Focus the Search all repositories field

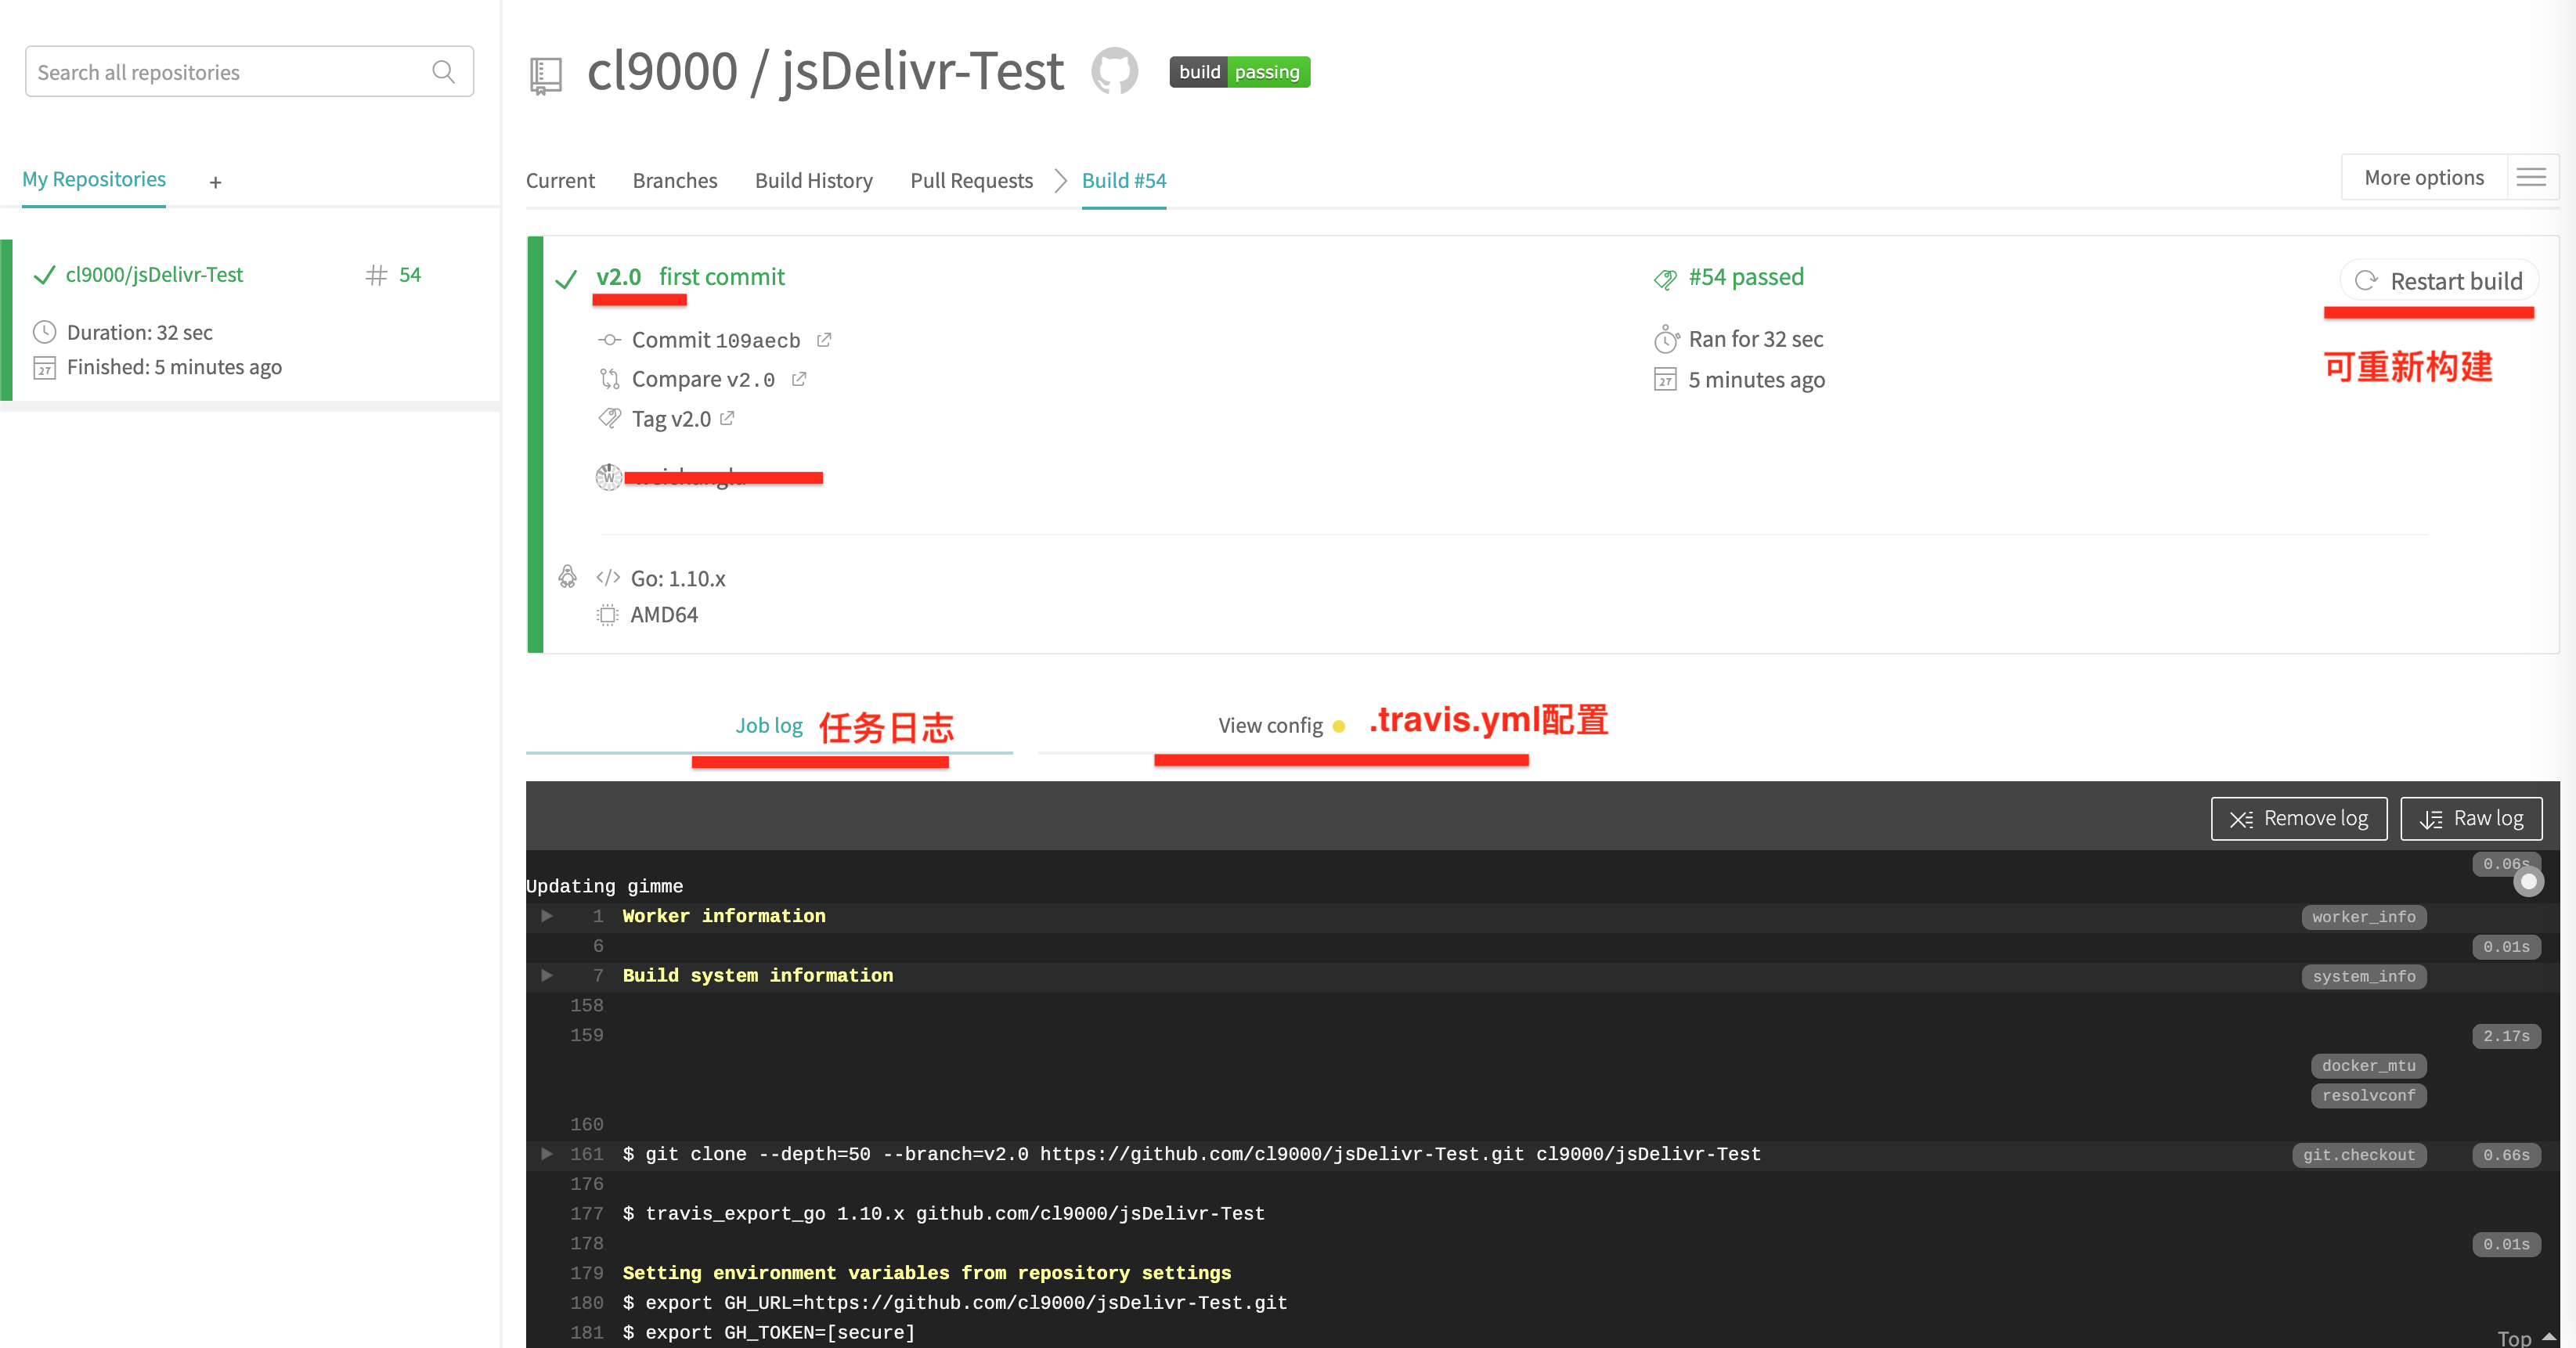(x=249, y=72)
